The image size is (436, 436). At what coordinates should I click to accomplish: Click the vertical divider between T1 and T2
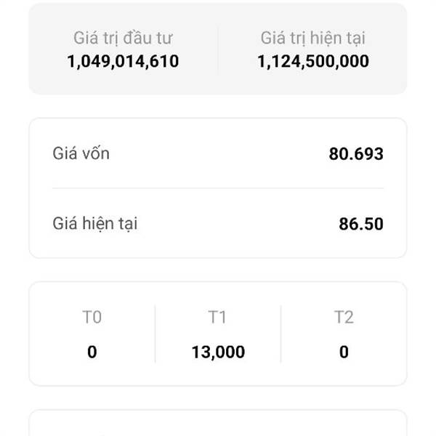click(280, 334)
